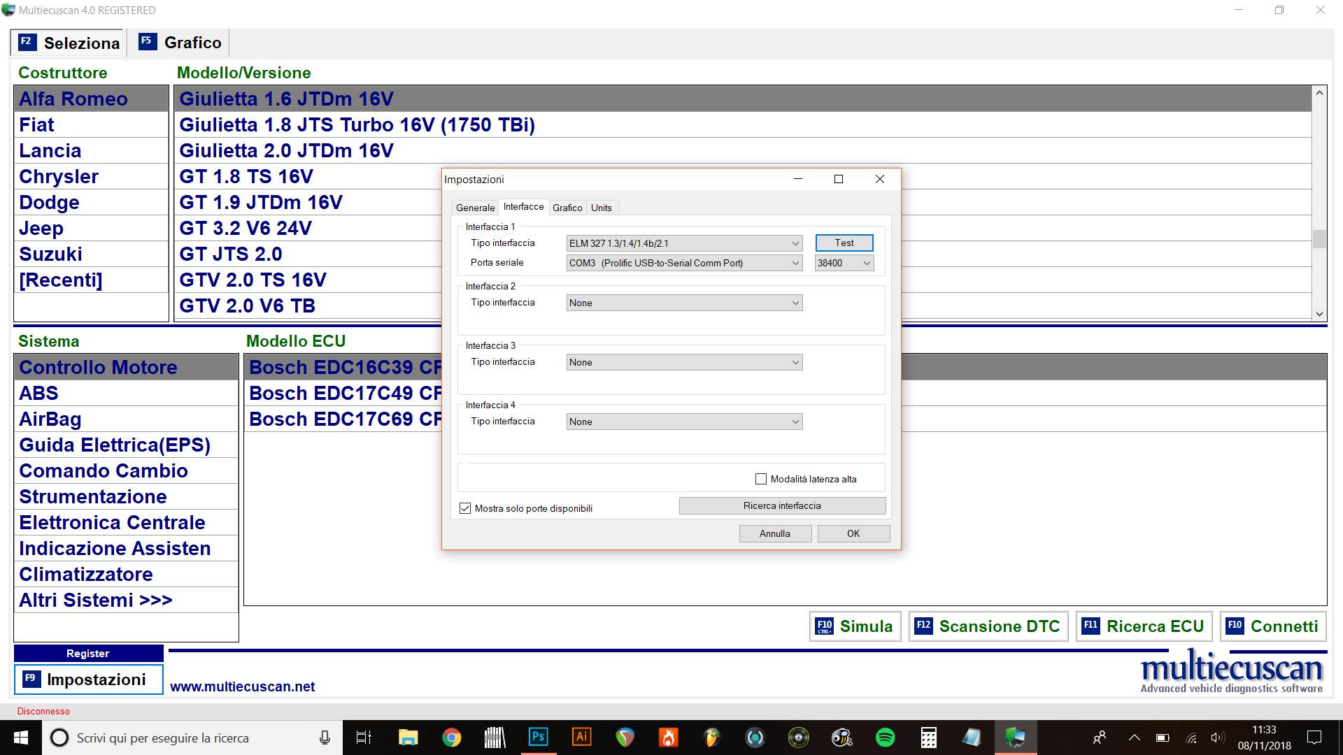Select Altri Sistemi >>> entry

click(126, 600)
